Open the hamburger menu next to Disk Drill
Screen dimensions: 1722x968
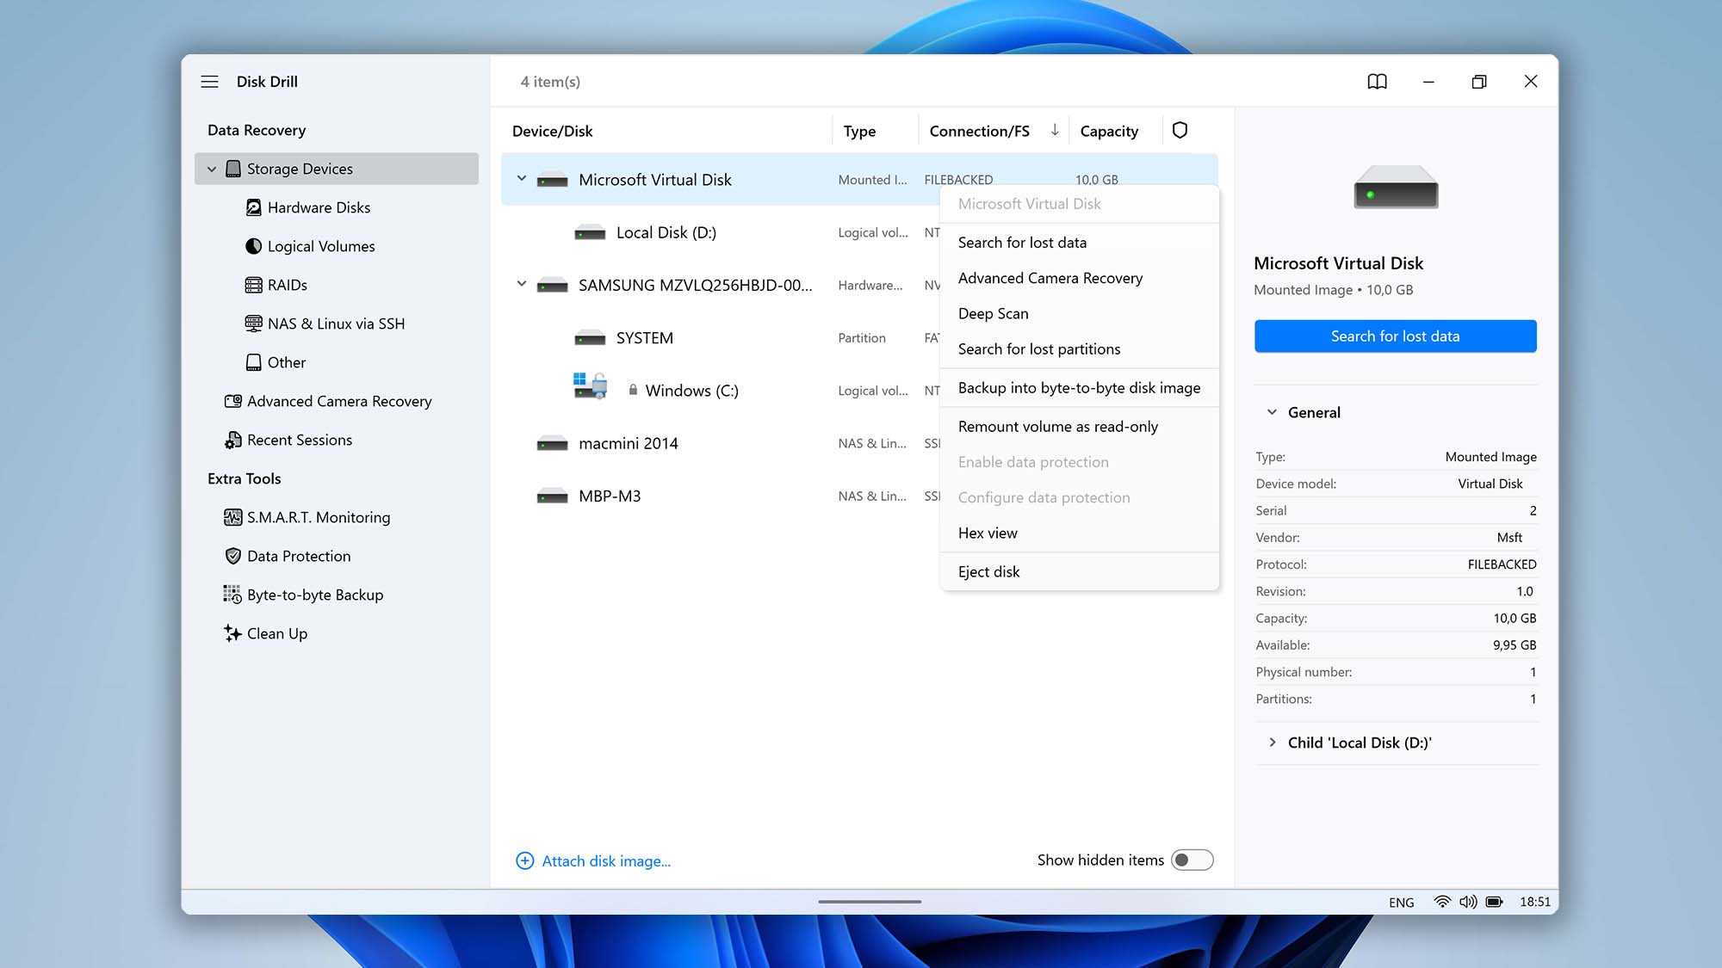click(x=209, y=82)
